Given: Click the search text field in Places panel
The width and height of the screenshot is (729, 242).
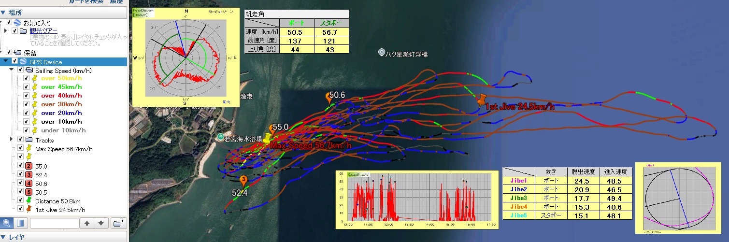Looking at the screenshot, I should (54, 223).
